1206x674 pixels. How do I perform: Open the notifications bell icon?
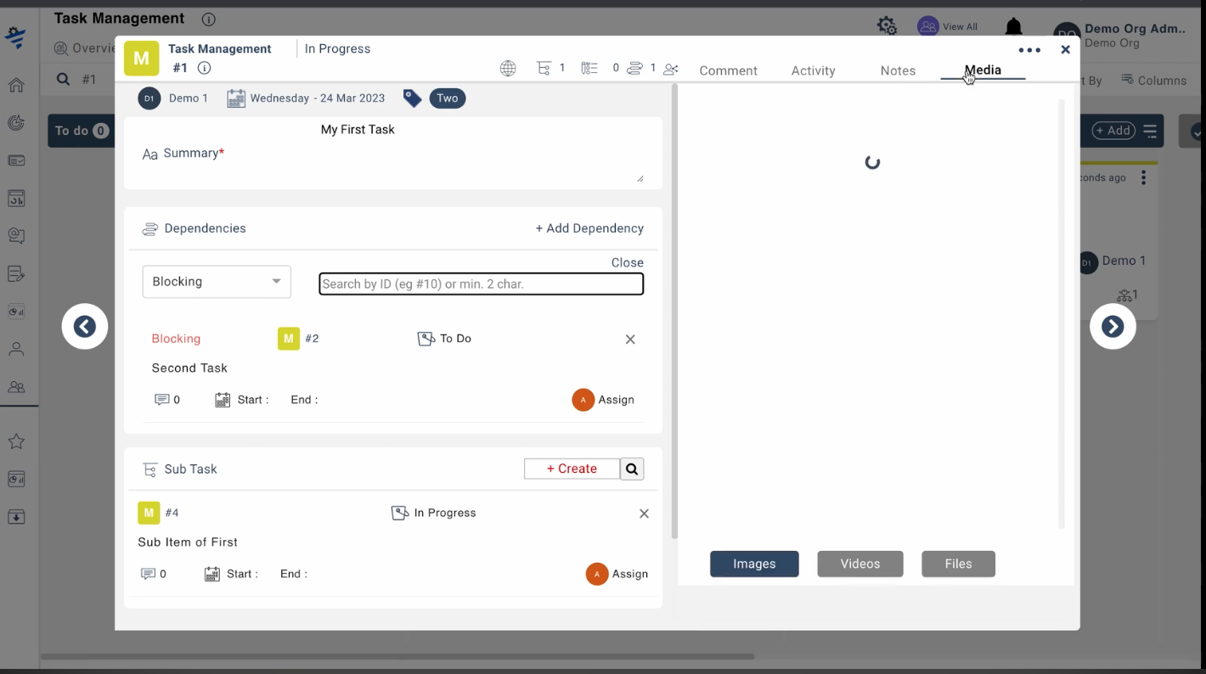pyautogui.click(x=1014, y=27)
